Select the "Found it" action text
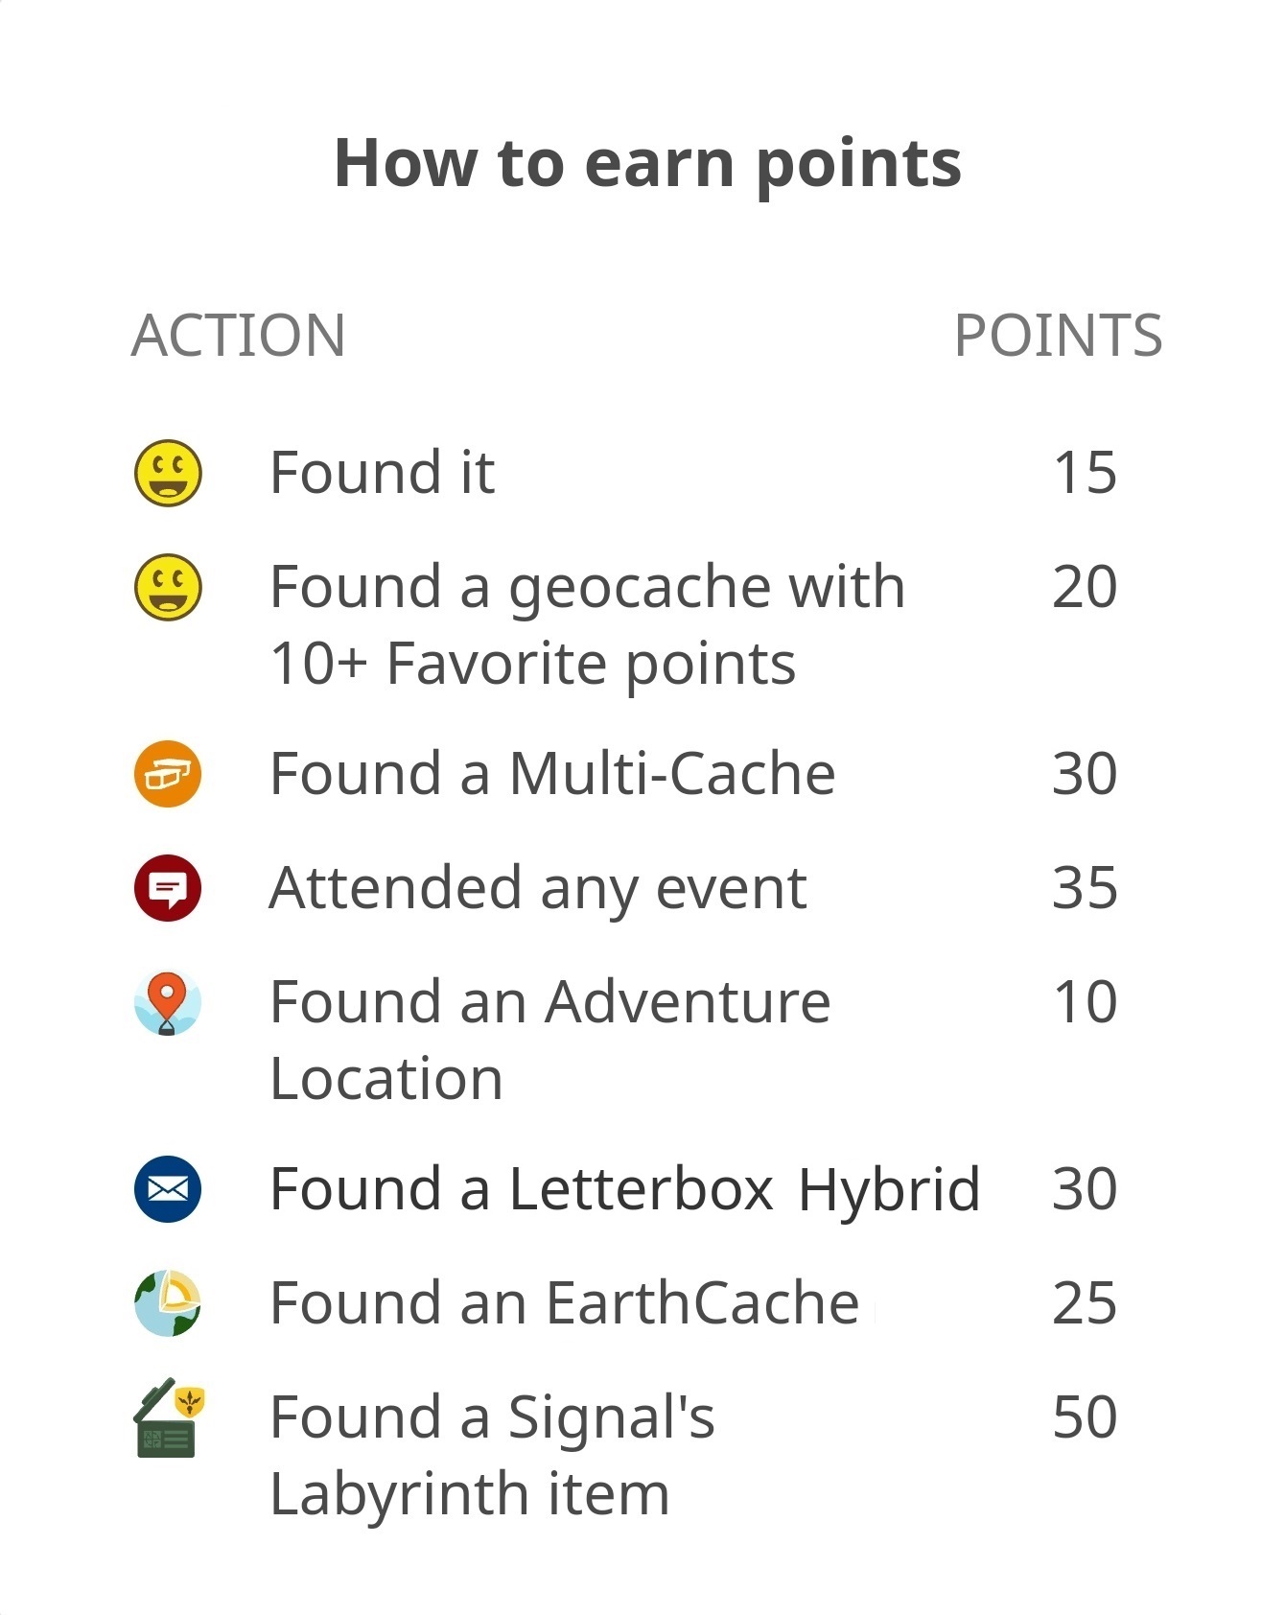This screenshot has width=1285, height=1615. (382, 473)
